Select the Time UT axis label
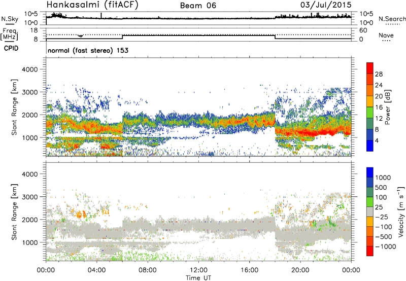This screenshot has height=281, width=406. [x=198, y=278]
